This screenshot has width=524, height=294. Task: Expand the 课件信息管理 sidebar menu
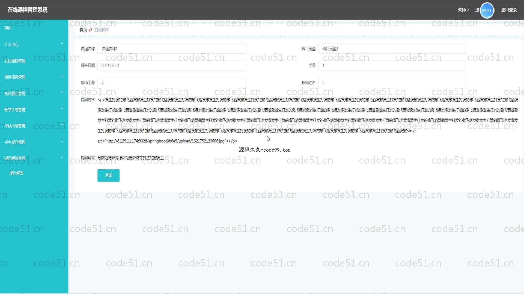click(x=34, y=77)
